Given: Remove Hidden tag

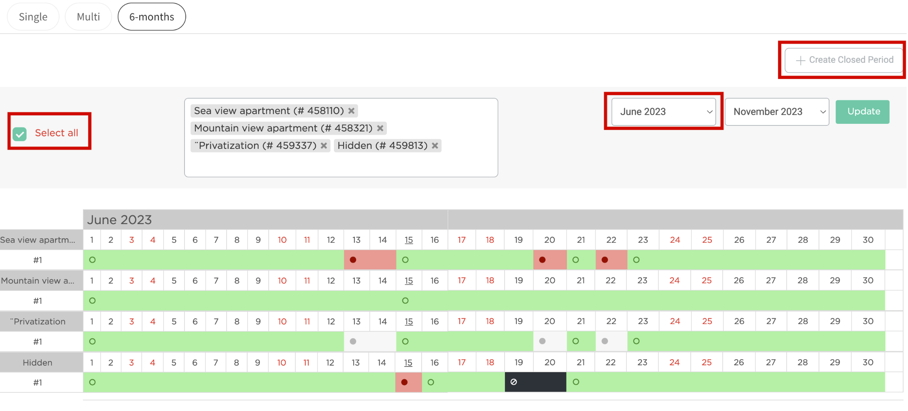Looking at the screenshot, I should click(435, 146).
